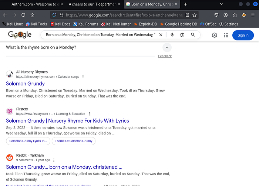Open the Solomon Grundy result from All Nursery Rhymes

click(x=25, y=84)
